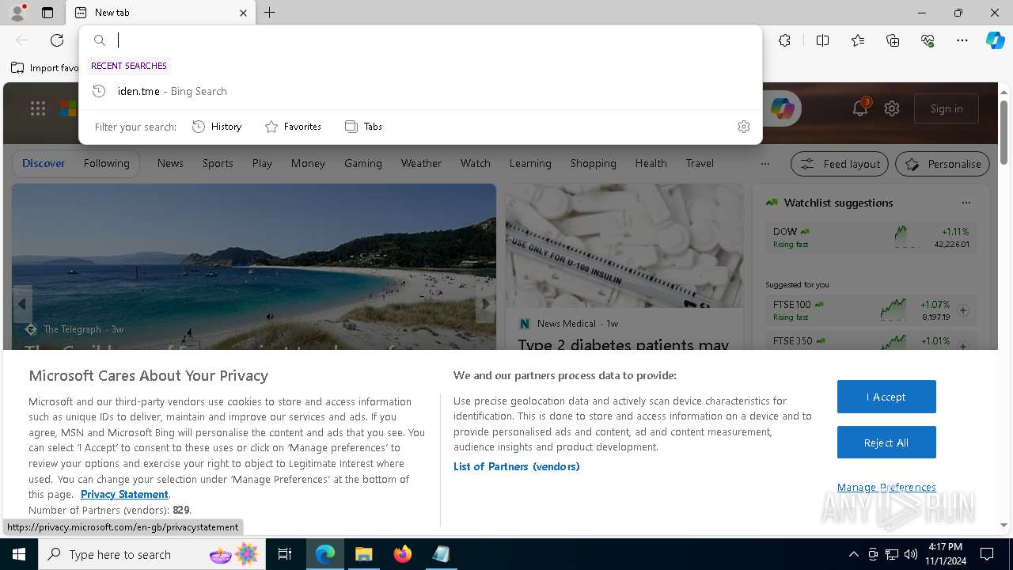Click the Sign in button
The image size is (1013, 570).
(947, 108)
